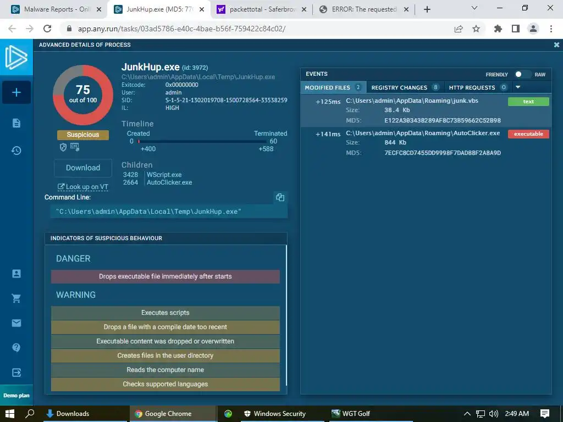Open the mail contact icon in sidebar
The image size is (563, 422).
point(16,323)
